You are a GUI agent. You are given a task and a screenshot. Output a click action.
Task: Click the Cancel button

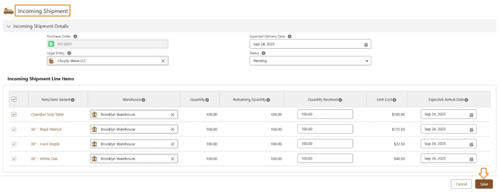pyautogui.click(x=461, y=184)
